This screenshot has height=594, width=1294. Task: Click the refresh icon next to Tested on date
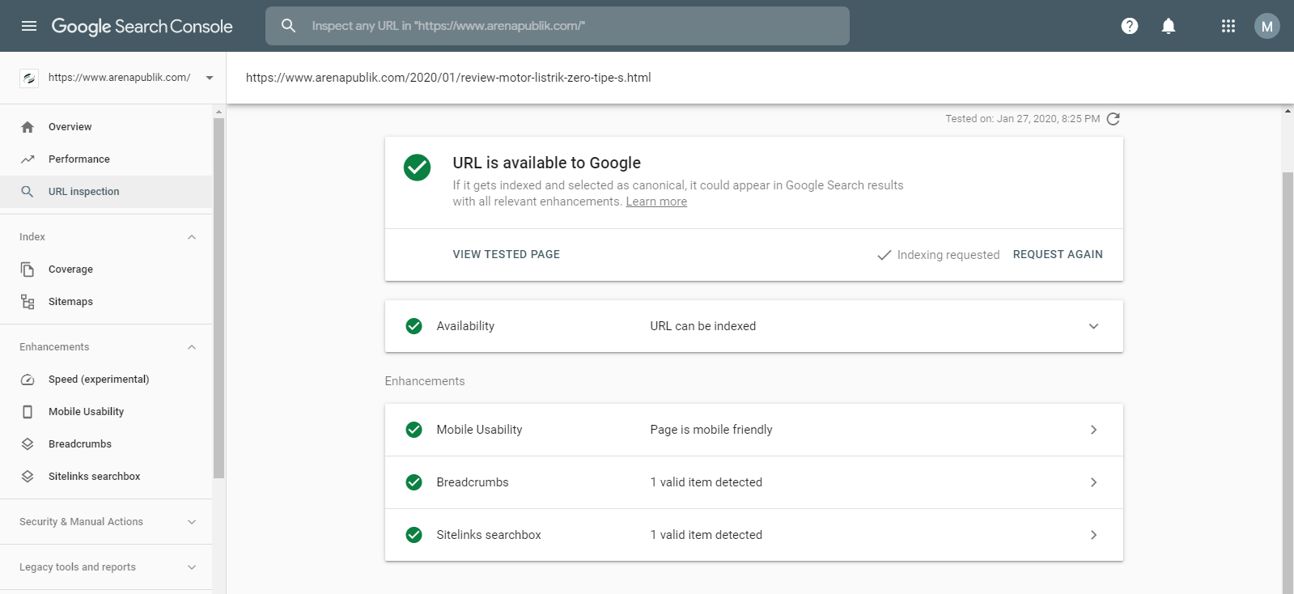1114,119
